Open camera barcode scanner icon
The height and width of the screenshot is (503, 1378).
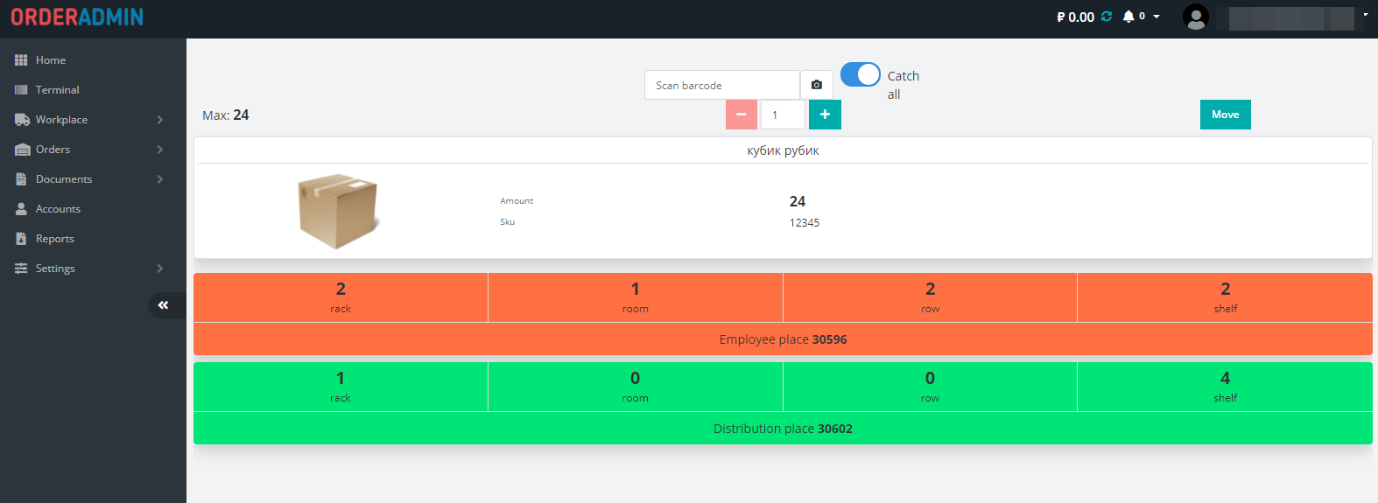817,85
